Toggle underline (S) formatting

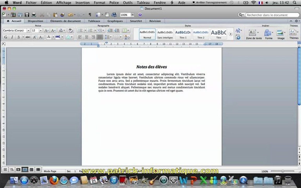(x=19, y=37)
